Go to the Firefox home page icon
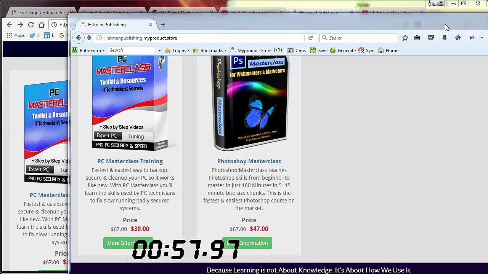The height and width of the screenshot is (274, 488). (x=458, y=38)
